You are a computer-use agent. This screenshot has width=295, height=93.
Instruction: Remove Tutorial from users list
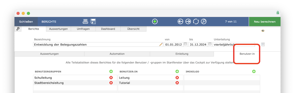[x=177, y=83]
